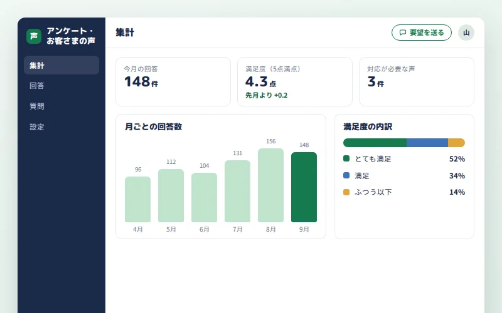Click the 34% value
This screenshot has width=502, height=313.
click(x=457, y=176)
